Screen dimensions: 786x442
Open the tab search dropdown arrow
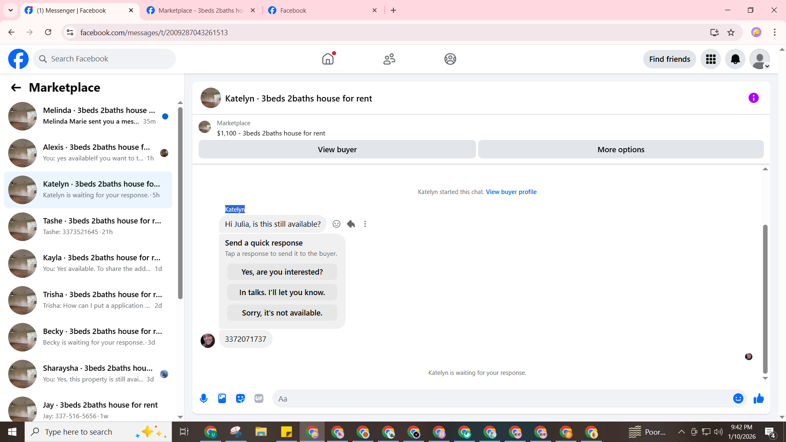pyautogui.click(x=11, y=10)
